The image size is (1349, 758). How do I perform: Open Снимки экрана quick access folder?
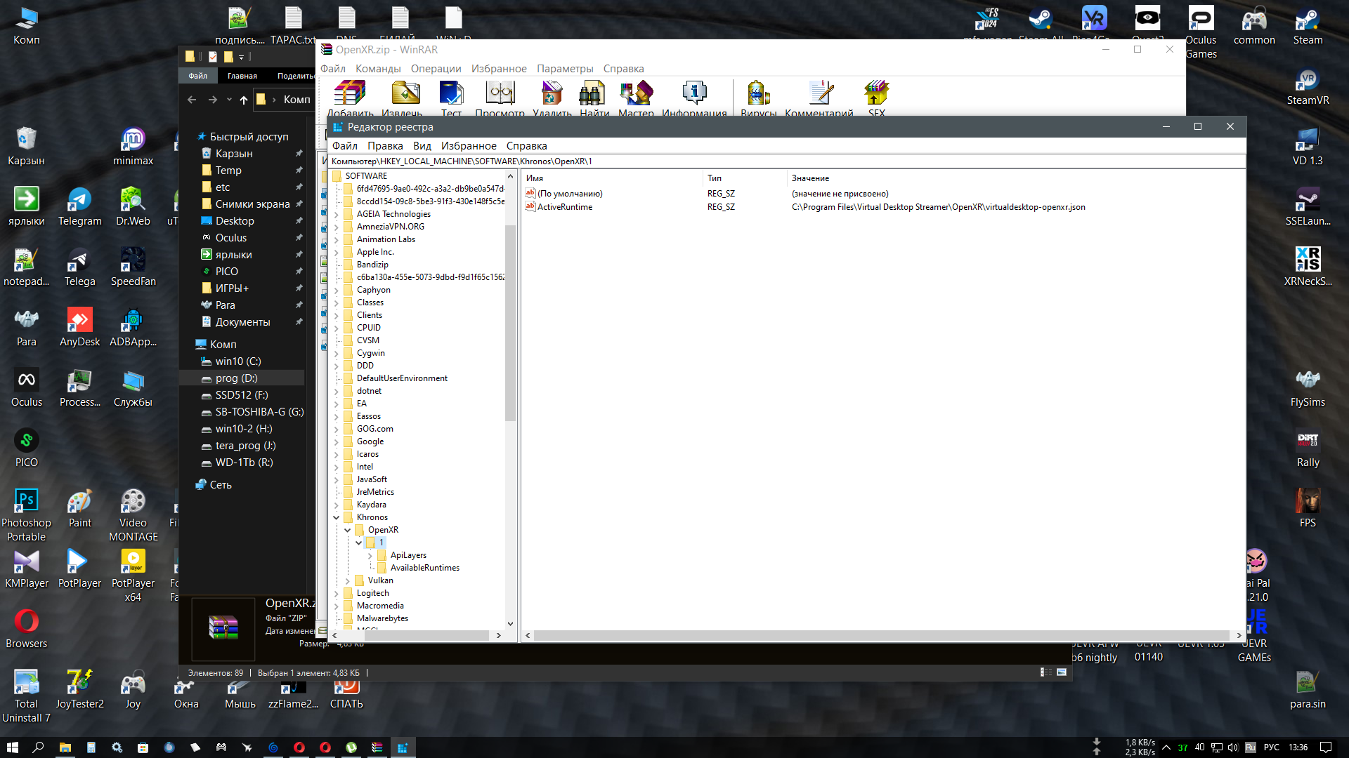(x=252, y=204)
